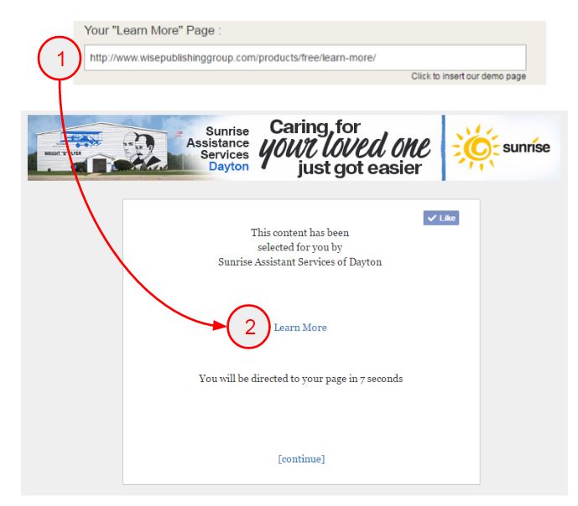Screen dimensions: 578x506
Task: Click 'Click to insert our demo page'
Action: tap(468, 76)
